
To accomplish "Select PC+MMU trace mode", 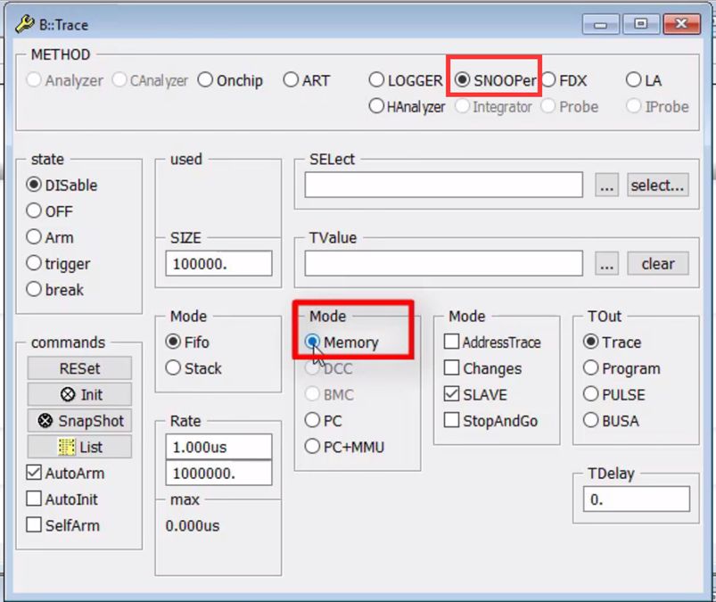I will pyautogui.click(x=314, y=448).
